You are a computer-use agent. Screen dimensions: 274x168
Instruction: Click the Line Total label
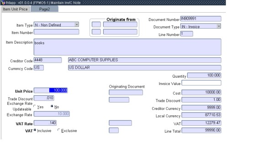tap(172, 131)
